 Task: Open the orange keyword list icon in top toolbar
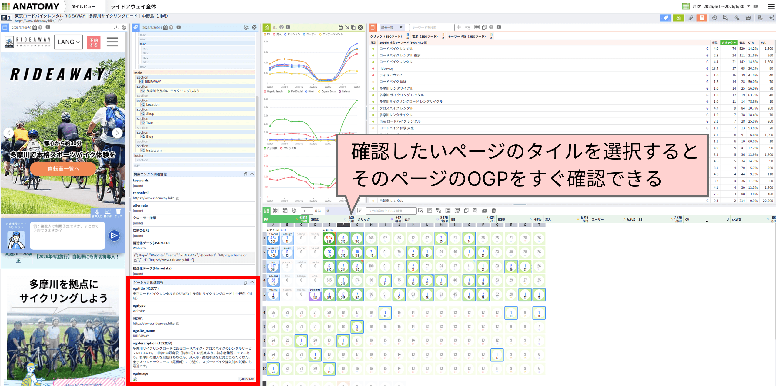click(x=702, y=18)
